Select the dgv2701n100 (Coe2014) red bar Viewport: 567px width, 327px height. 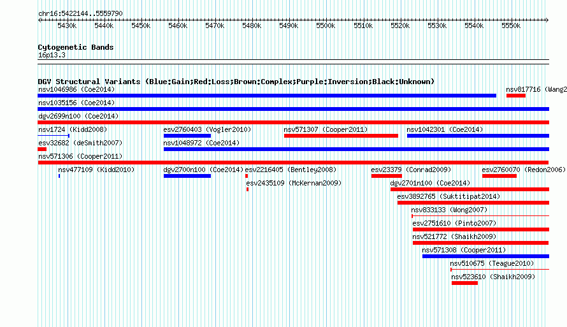[470, 189]
